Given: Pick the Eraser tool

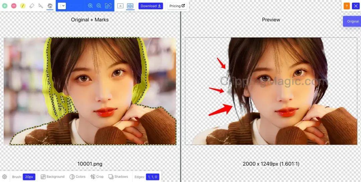Looking at the screenshot, I should pos(32,6).
